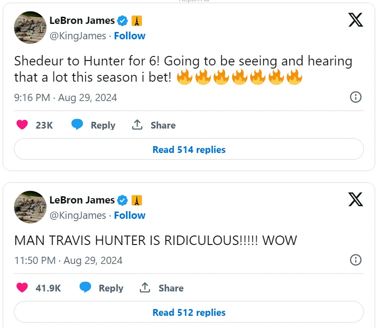This screenshot has width=377, height=328.
Task: Open Read 514 replies link
Action: [x=189, y=150]
